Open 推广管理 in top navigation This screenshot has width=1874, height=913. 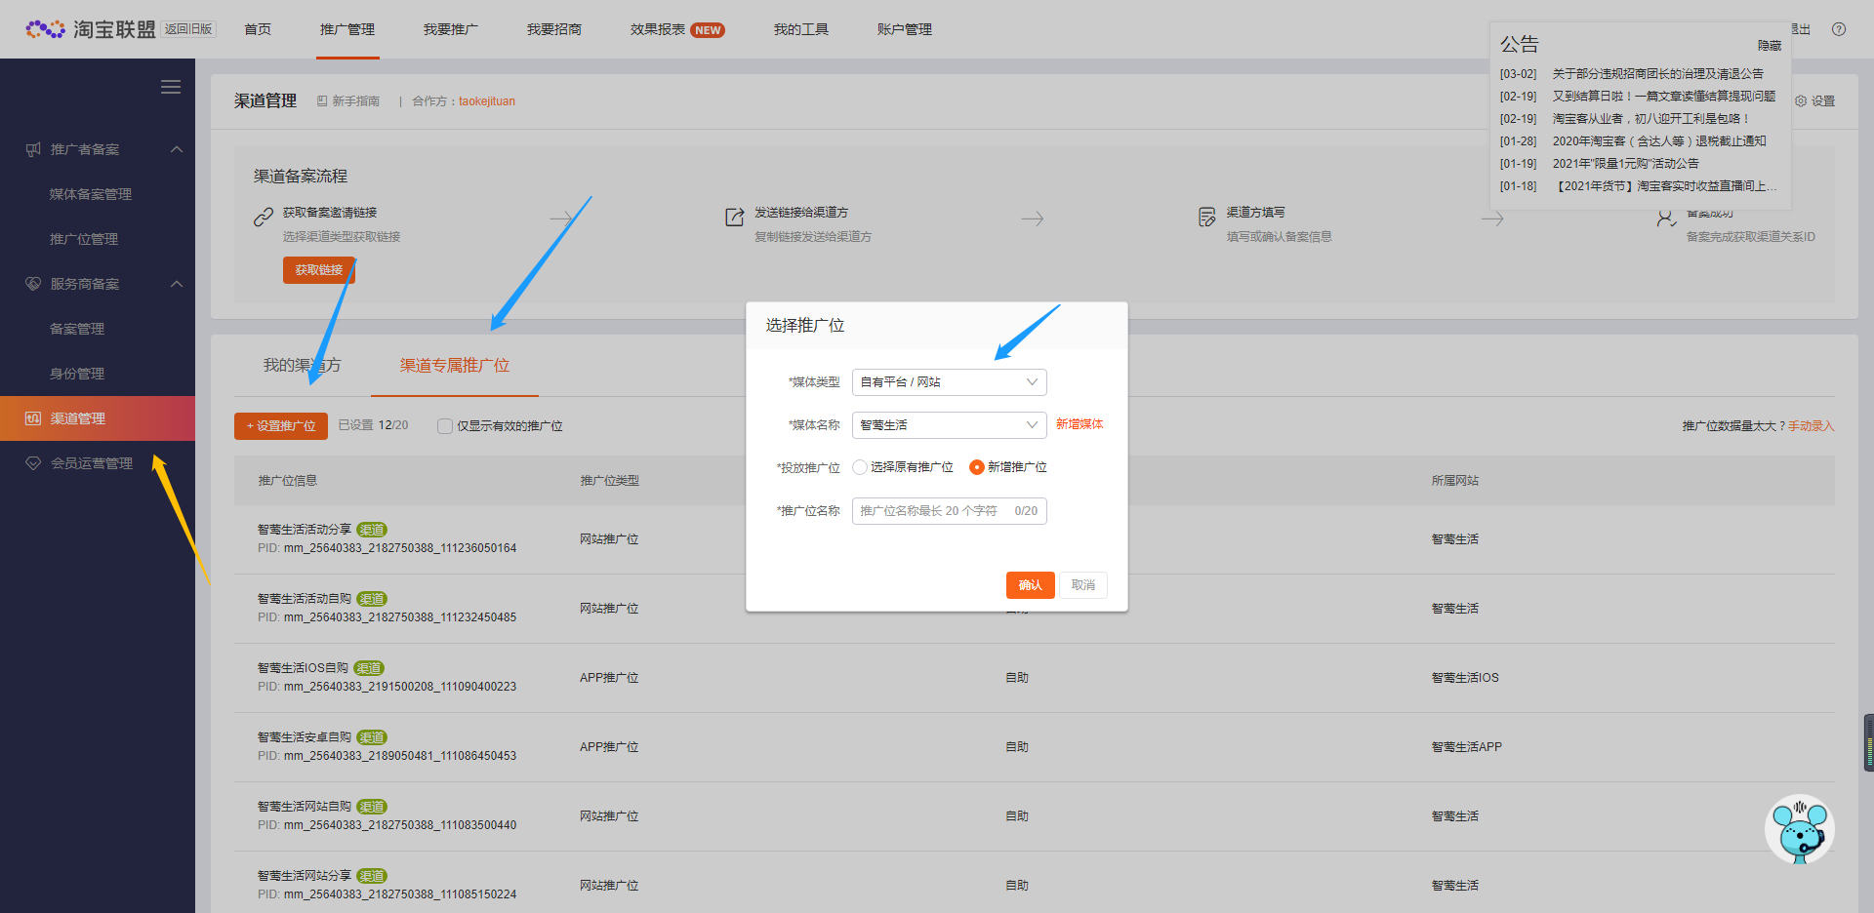click(347, 29)
